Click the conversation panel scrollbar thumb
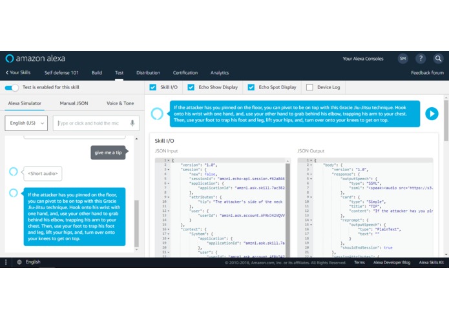This screenshot has height=319, width=449. pos(136,223)
